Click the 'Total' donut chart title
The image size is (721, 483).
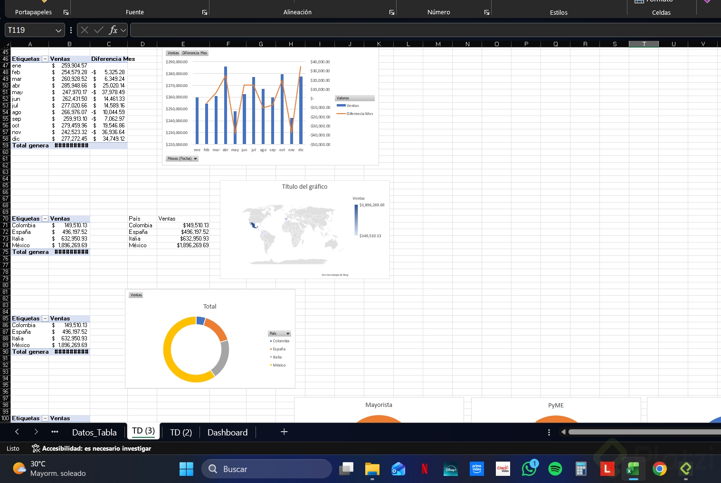tap(210, 307)
